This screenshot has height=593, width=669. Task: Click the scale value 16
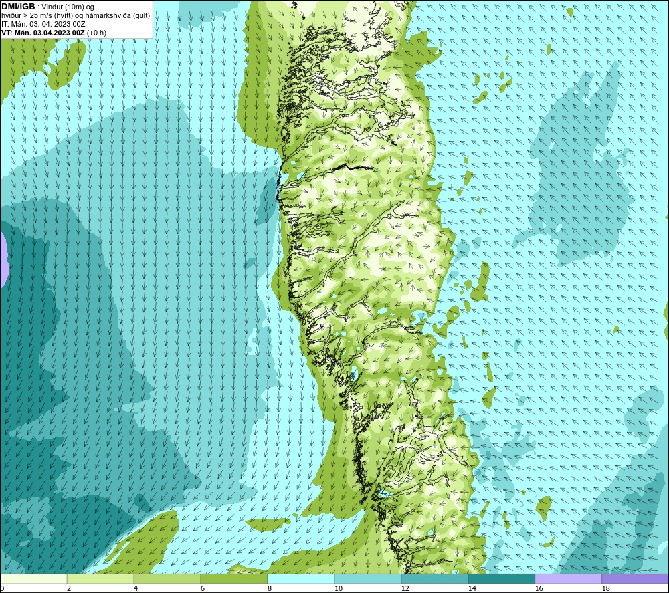(x=539, y=588)
